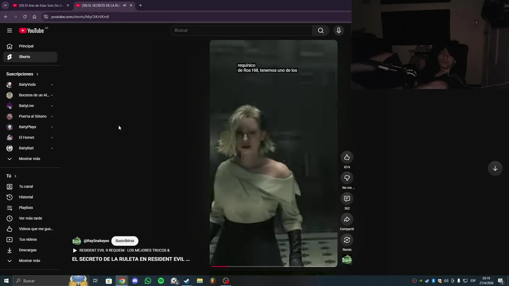The width and height of the screenshot is (509, 286).
Task: Open Tu canal
Action: (x=30, y=187)
